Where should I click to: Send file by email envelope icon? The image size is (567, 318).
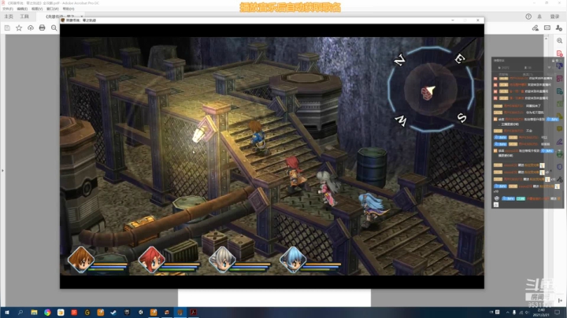(x=547, y=28)
